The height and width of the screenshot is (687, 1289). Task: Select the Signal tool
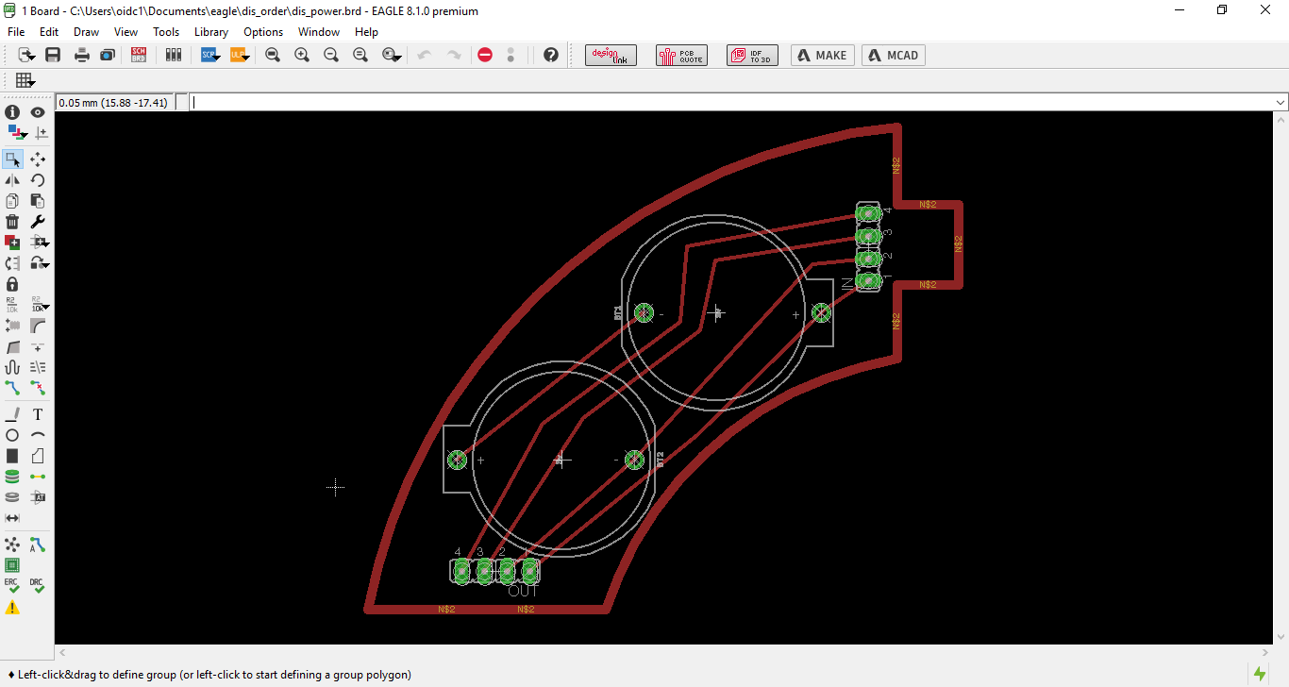tap(38, 477)
